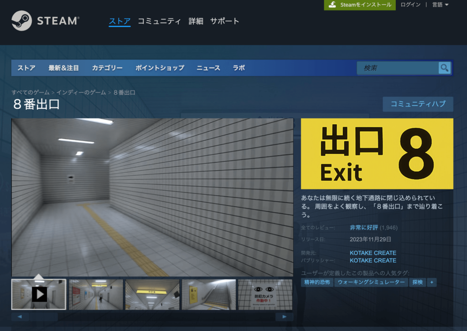Open the サポート header menu
Viewport: 467px width, 331px height.
coord(224,21)
